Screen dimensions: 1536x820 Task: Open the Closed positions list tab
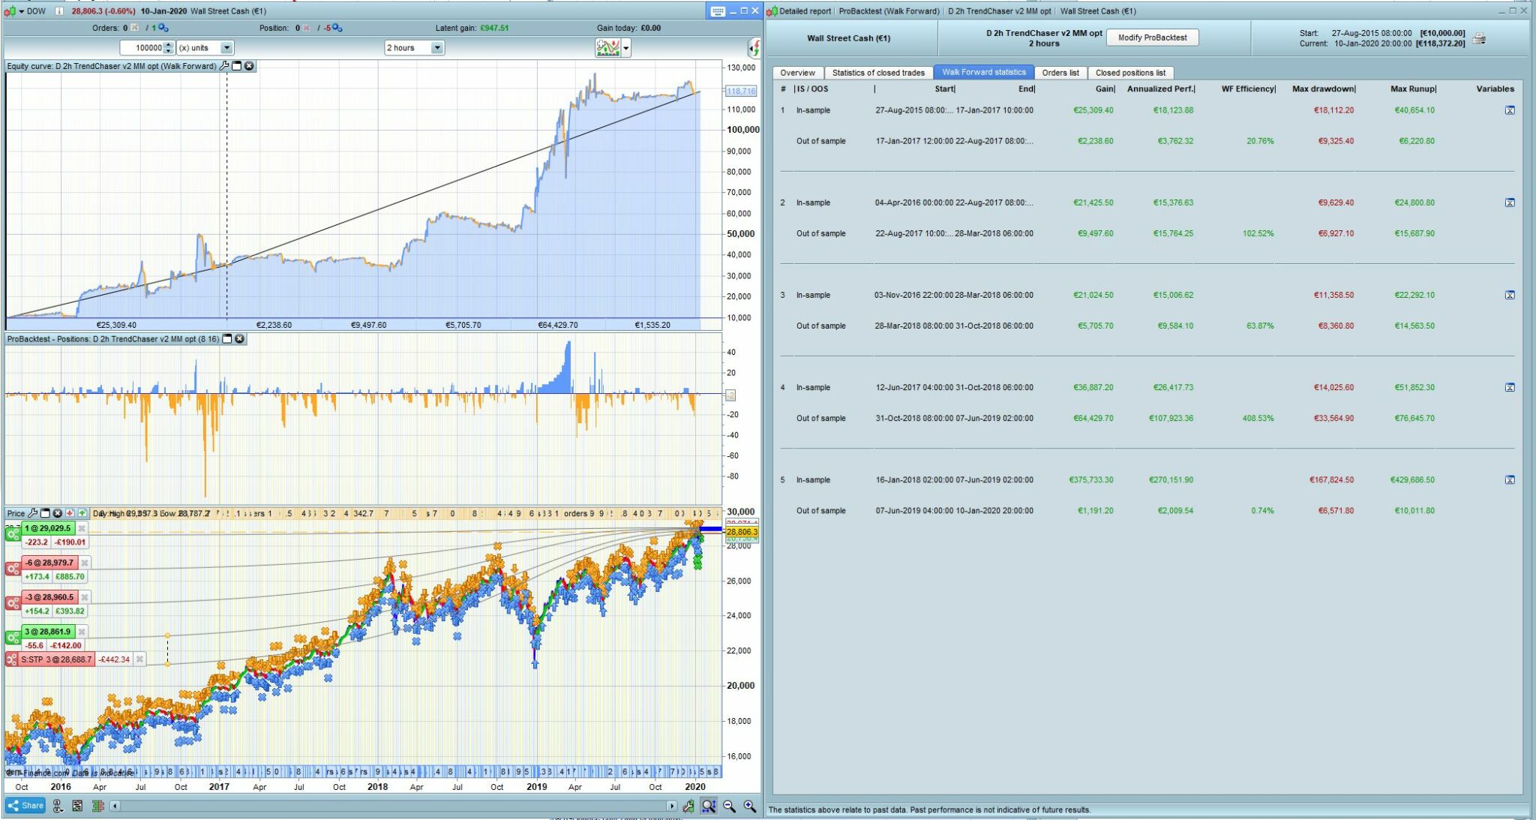[x=1130, y=73]
